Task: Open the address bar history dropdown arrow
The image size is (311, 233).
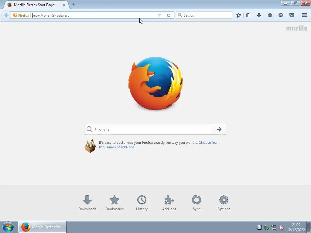Action: click(159, 15)
